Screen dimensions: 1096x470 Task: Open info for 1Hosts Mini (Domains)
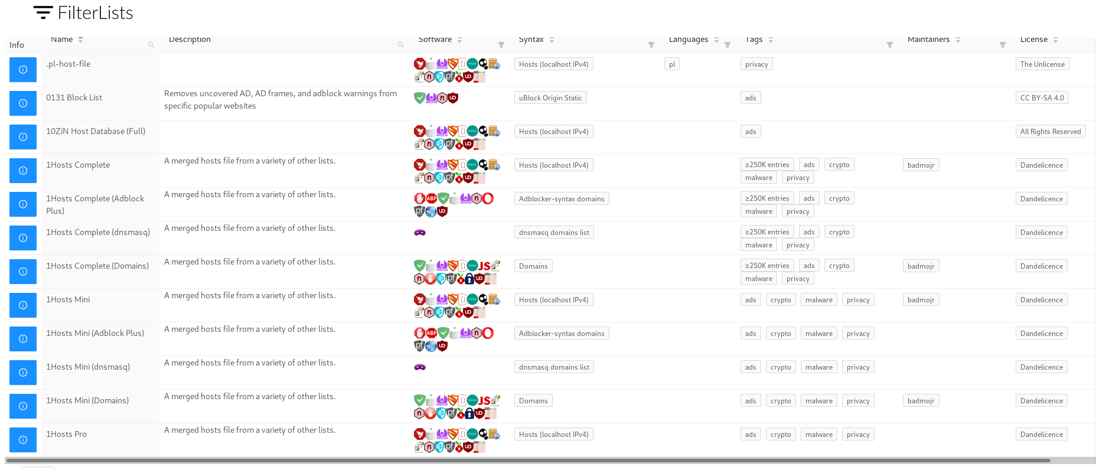point(23,406)
